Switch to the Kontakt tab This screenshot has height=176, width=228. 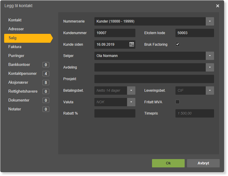click(15, 20)
